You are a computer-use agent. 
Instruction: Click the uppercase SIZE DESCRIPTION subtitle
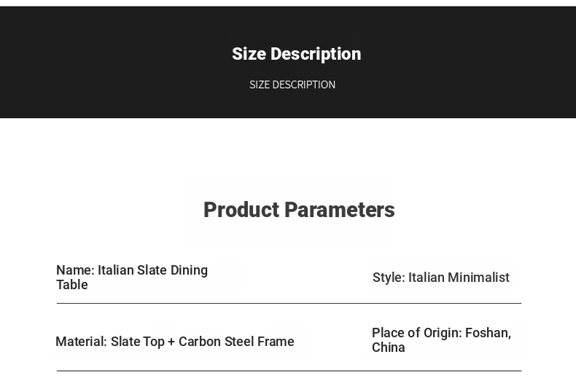(x=292, y=85)
